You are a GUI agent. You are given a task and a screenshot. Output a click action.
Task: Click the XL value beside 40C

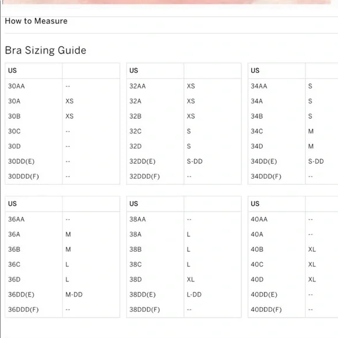click(x=312, y=265)
